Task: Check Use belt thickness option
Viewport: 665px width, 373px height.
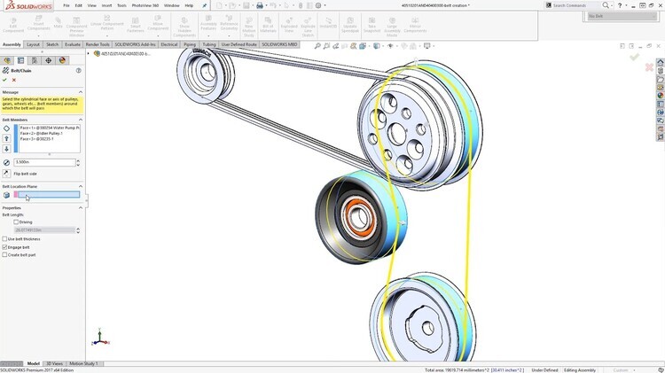Action: (4, 238)
